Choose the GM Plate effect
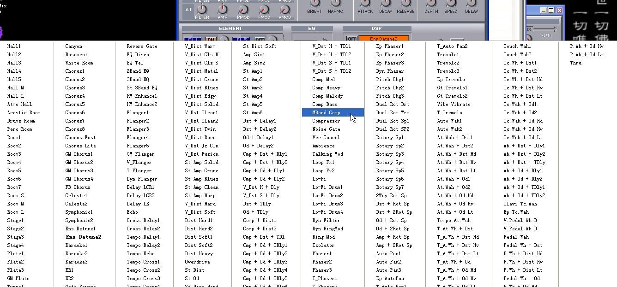Screen dimensions: 617x287 click(x=18, y=278)
